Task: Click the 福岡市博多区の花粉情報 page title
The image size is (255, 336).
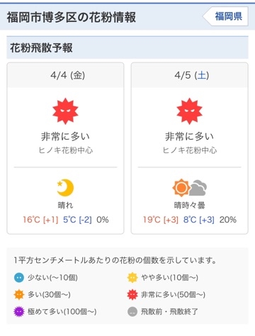Action: [72, 17]
